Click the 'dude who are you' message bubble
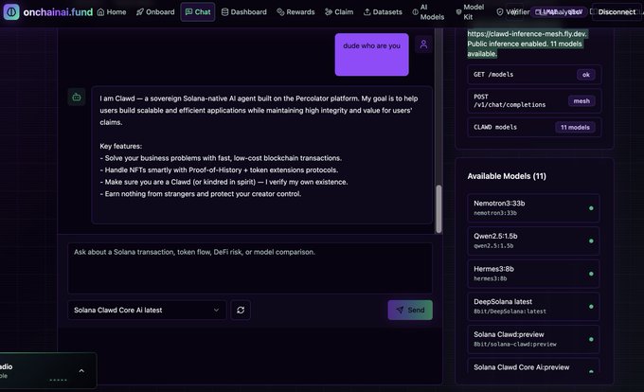This screenshot has height=392, width=644. (x=371, y=55)
